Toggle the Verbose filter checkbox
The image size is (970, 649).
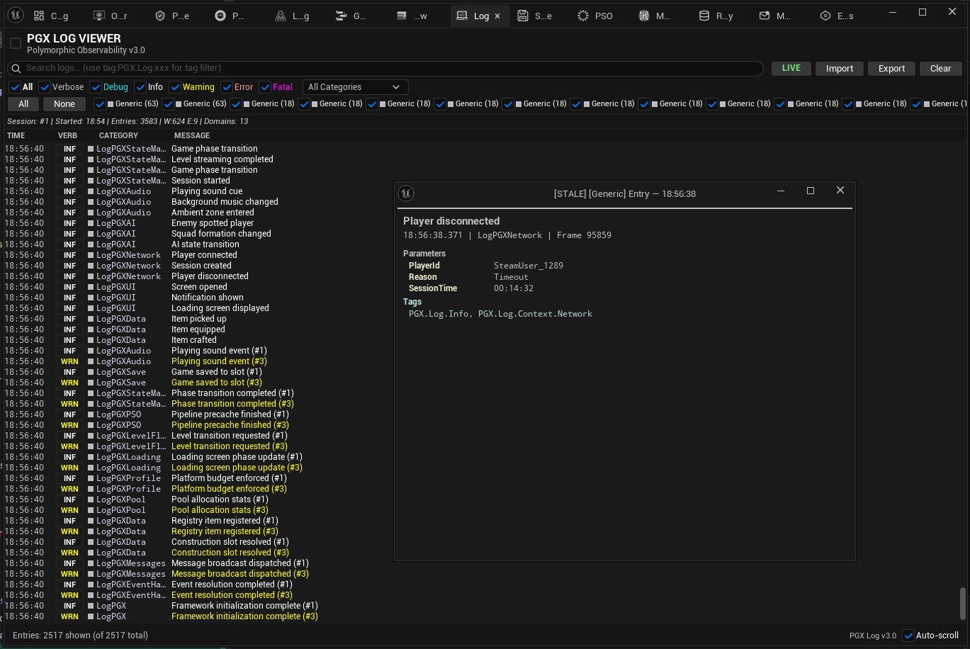(x=45, y=87)
